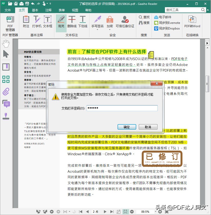
Task: Open the PDF 管理器 tool
Action: [10, 24]
